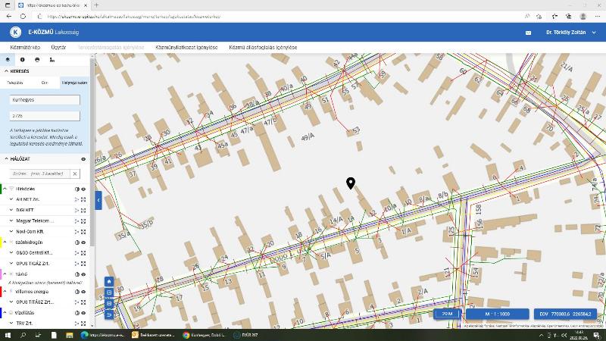The image size is (606, 341).
Task: Collapse the KERESÉS section
Action: (x=6, y=71)
